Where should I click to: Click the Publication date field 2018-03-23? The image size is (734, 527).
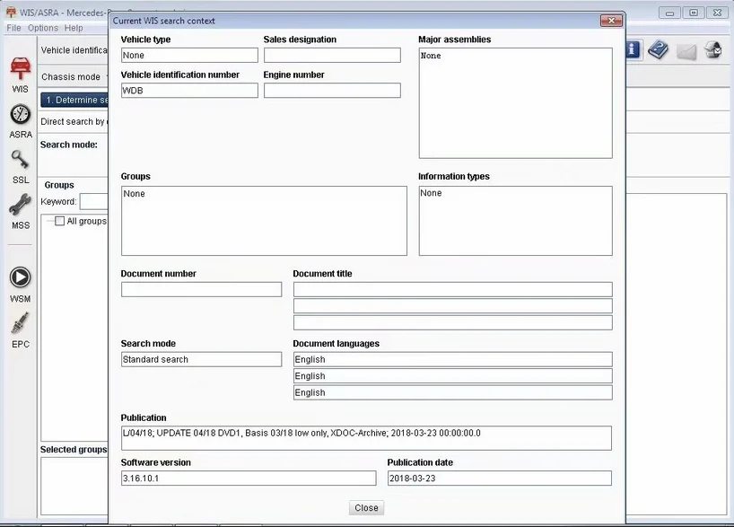pos(500,479)
